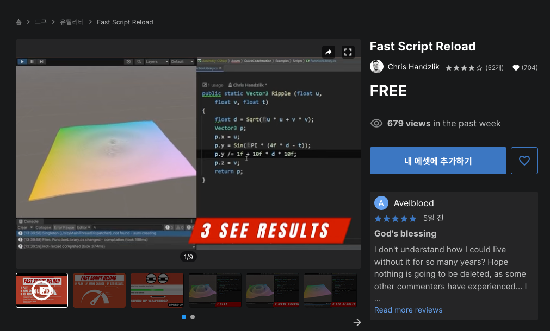Screen dimensions: 550x331
Task: Click the Pause button in the Unity toolbar
Action: click(32, 61)
